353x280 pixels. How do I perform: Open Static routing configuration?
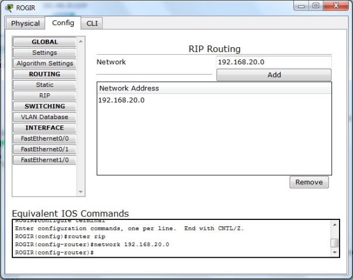[x=44, y=85]
